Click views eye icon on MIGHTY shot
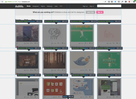 (107, 70)
